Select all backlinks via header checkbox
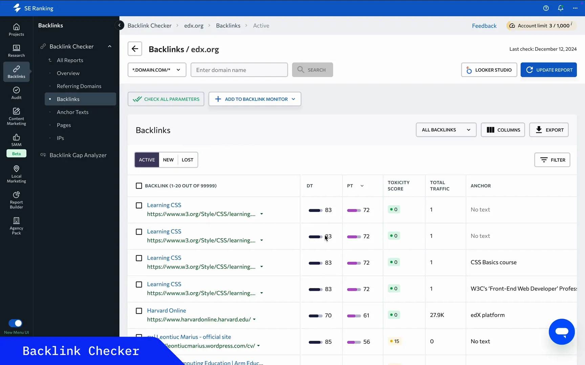Viewport: 585px width, 365px height. (x=139, y=186)
